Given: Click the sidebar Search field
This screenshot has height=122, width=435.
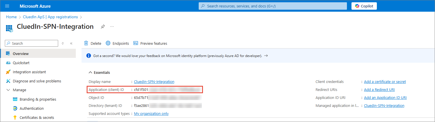Looking at the screenshot, I should click(32, 43).
